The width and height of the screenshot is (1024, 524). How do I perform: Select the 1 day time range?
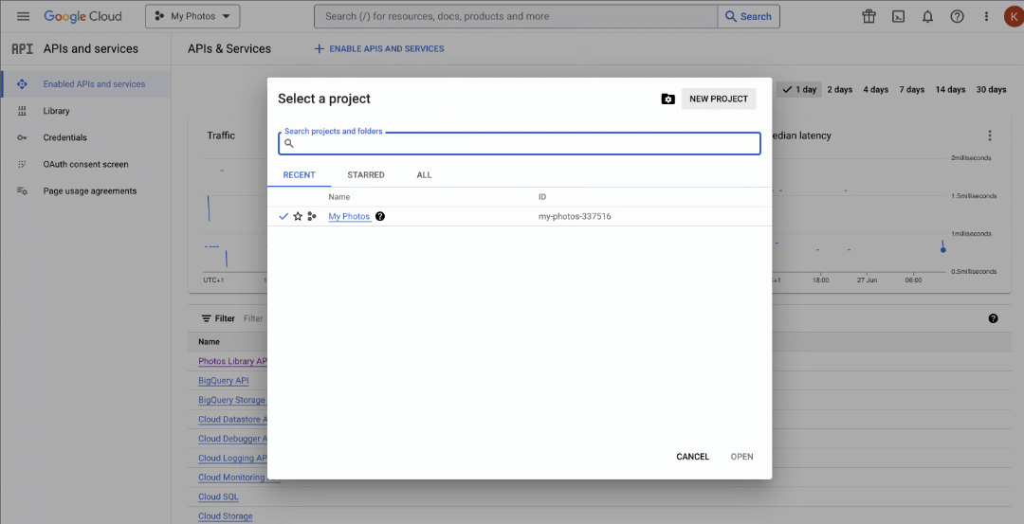click(799, 89)
